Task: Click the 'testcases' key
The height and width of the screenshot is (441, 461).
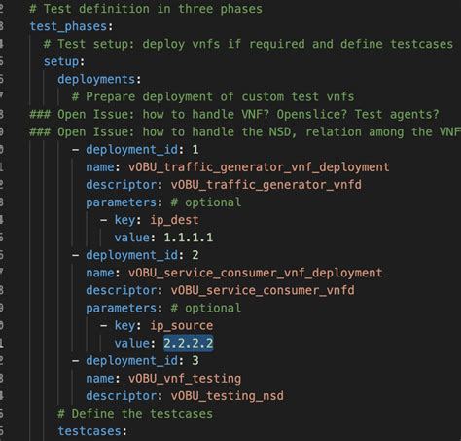Action: point(89,431)
